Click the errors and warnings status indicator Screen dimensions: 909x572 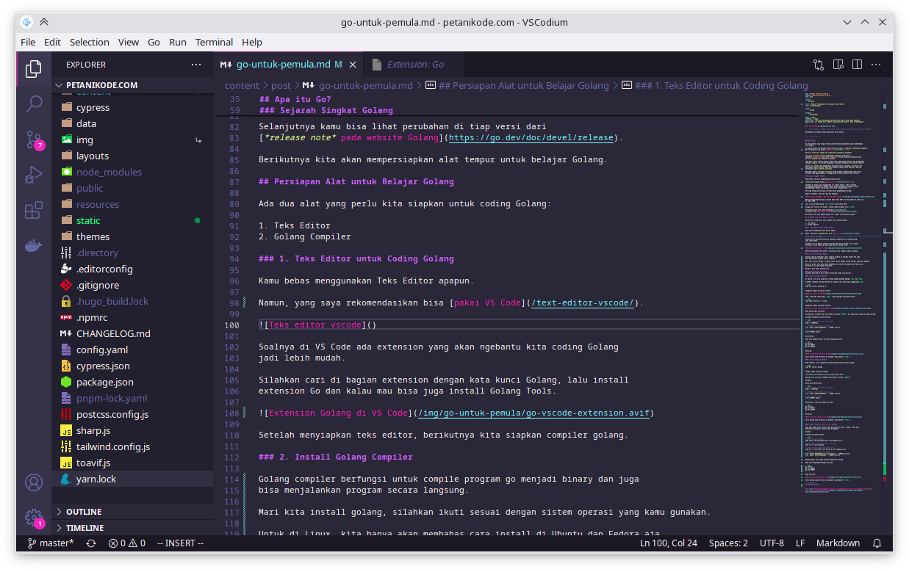[x=127, y=543]
